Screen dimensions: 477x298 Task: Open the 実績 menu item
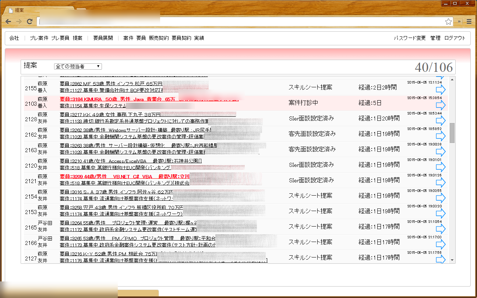pos(200,38)
